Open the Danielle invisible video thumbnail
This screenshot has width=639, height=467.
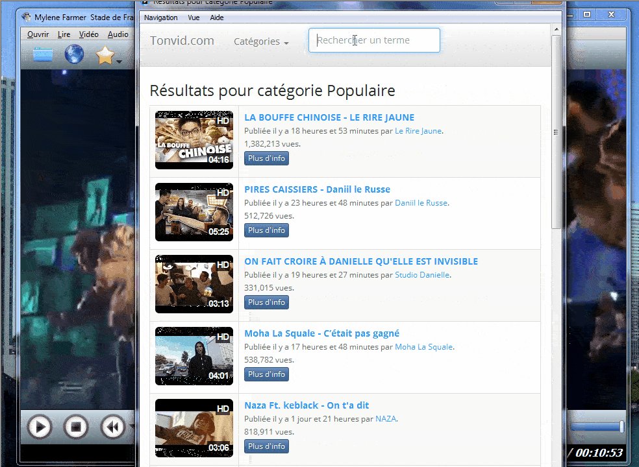pyautogui.click(x=194, y=284)
